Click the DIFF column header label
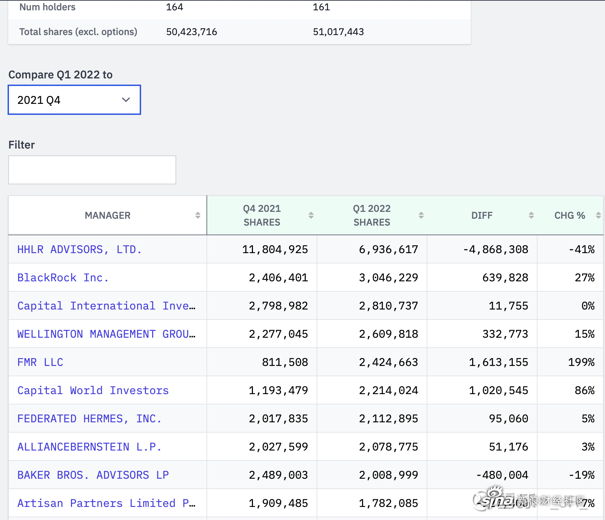The image size is (605, 520). 482,215
